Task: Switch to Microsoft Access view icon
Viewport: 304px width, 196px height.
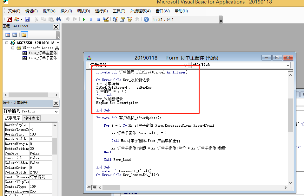Action: 9,19
